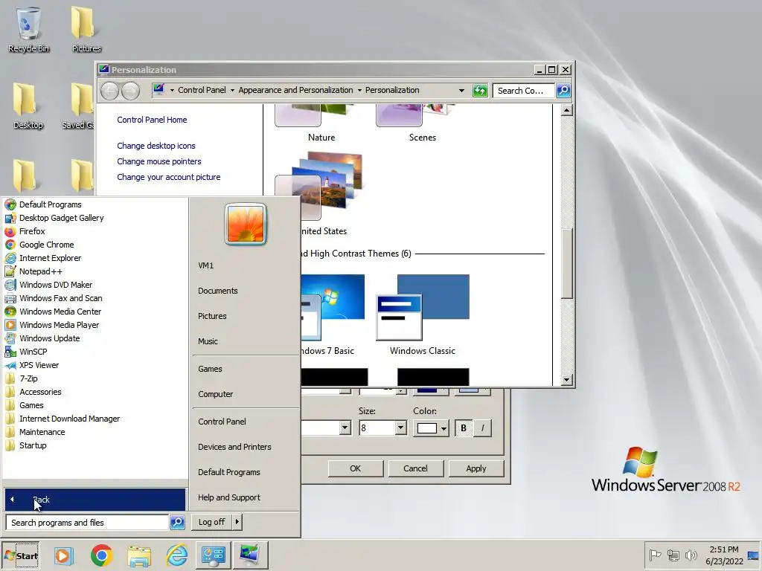Viewport: 762px width, 571px height.
Task: Expand the arrow next to Log off
Action: (x=237, y=522)
